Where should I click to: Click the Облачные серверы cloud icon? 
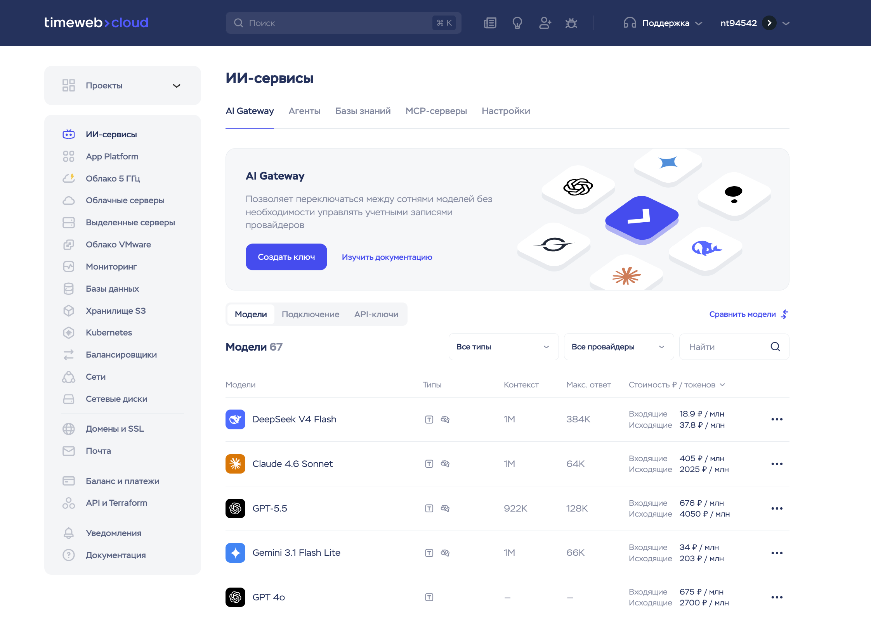pyautogui.click(x=69, y=201)
